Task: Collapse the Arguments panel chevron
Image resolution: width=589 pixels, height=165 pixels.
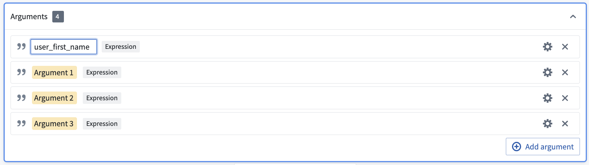Action: pyautogui.click(x=573, y=17)
